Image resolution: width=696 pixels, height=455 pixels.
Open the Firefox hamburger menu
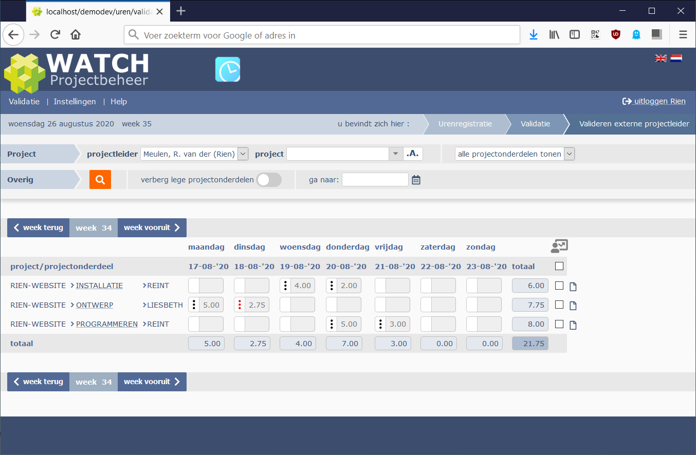click(x=683, y=35)
